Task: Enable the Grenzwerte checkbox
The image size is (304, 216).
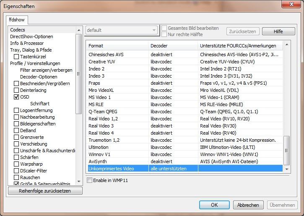Action: [16, 137]
